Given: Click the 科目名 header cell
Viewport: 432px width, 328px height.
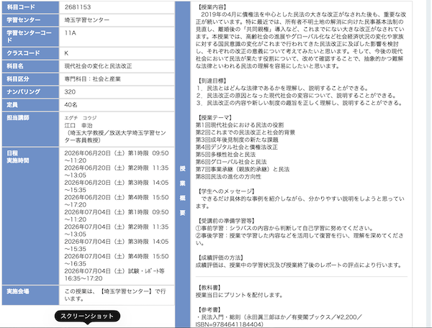Looking at the screenshot, I should pos(30,66).
